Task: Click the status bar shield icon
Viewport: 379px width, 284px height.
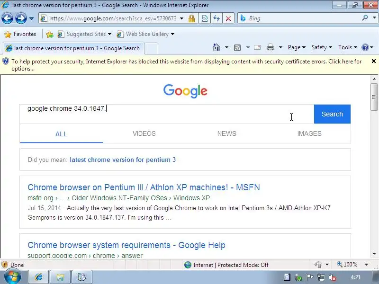Action: pyautogui.click(x=5, y=265)
